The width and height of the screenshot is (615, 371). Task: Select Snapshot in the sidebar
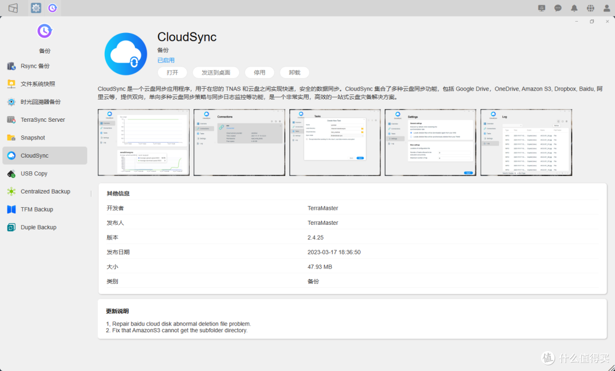pos(45,138)
